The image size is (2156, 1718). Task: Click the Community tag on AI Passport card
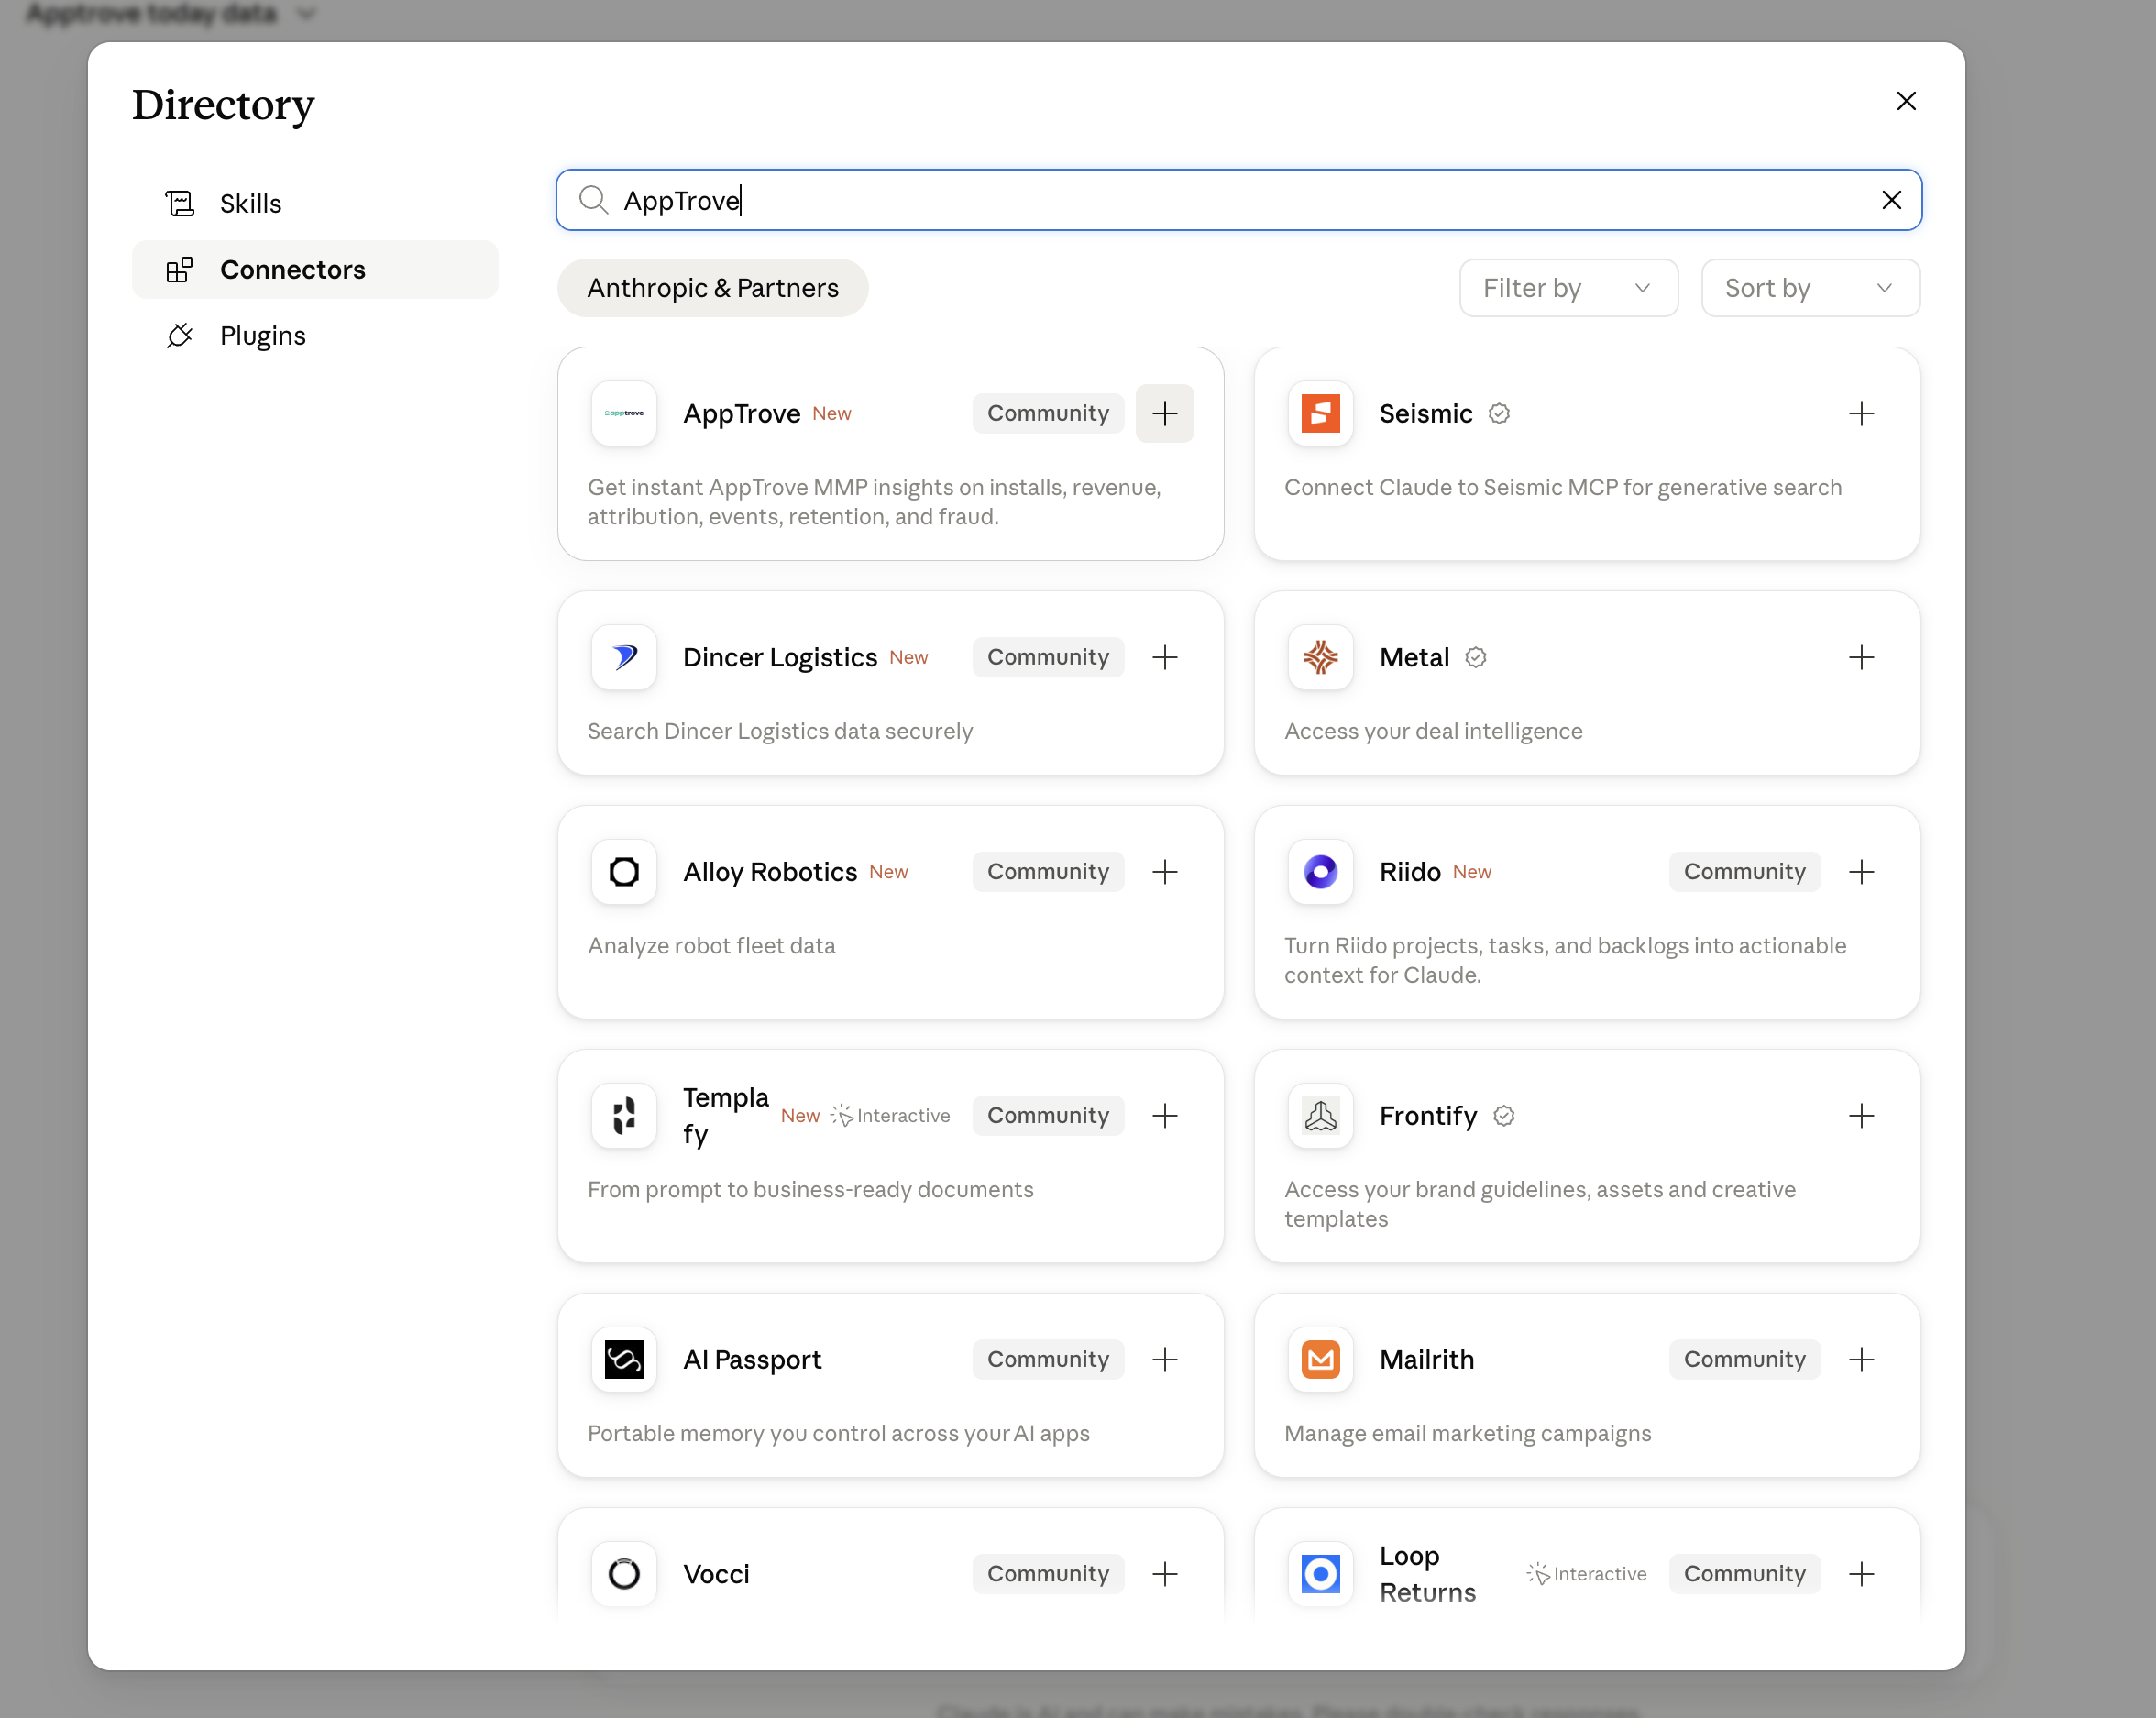[x=1048, y=1359]
